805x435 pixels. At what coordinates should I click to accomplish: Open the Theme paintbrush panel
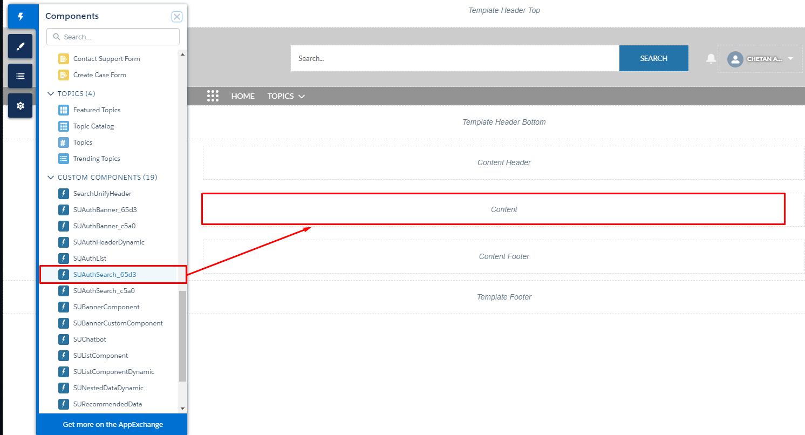pos(21,46)
